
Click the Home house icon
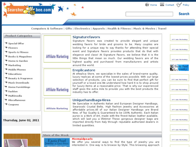pos(147,5)
